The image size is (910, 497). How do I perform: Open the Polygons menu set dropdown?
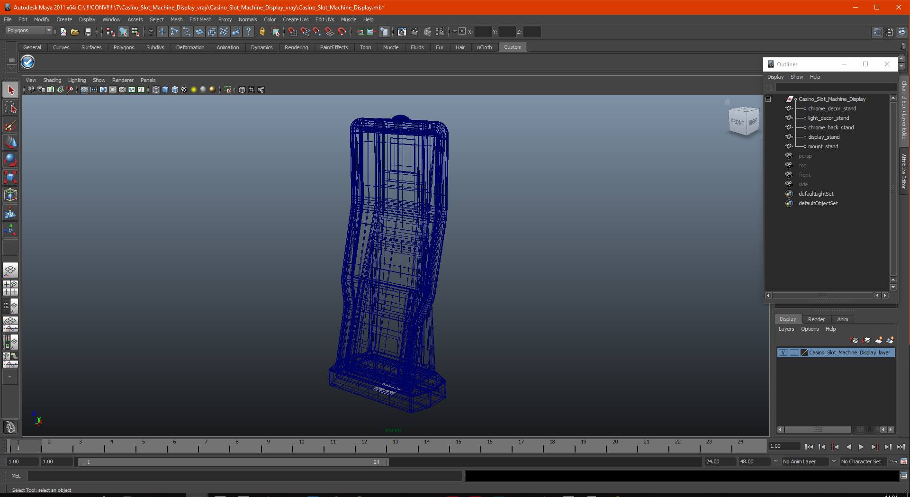(x=29, y=30)
